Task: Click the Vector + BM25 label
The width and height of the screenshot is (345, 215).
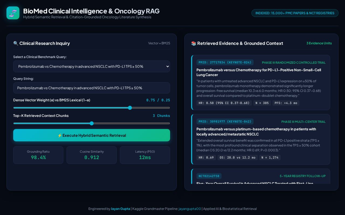Action: (x=159, y=43)
